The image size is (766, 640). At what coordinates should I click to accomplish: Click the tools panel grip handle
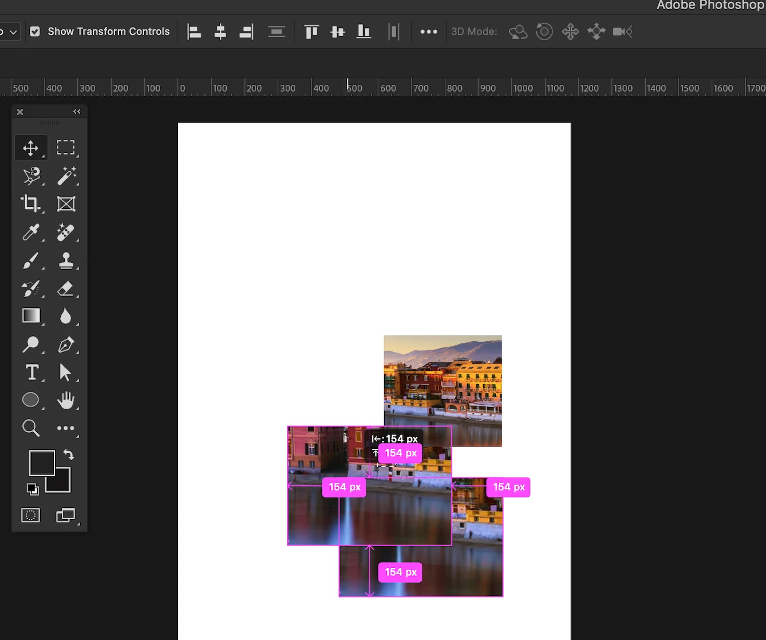coord(49,123)
